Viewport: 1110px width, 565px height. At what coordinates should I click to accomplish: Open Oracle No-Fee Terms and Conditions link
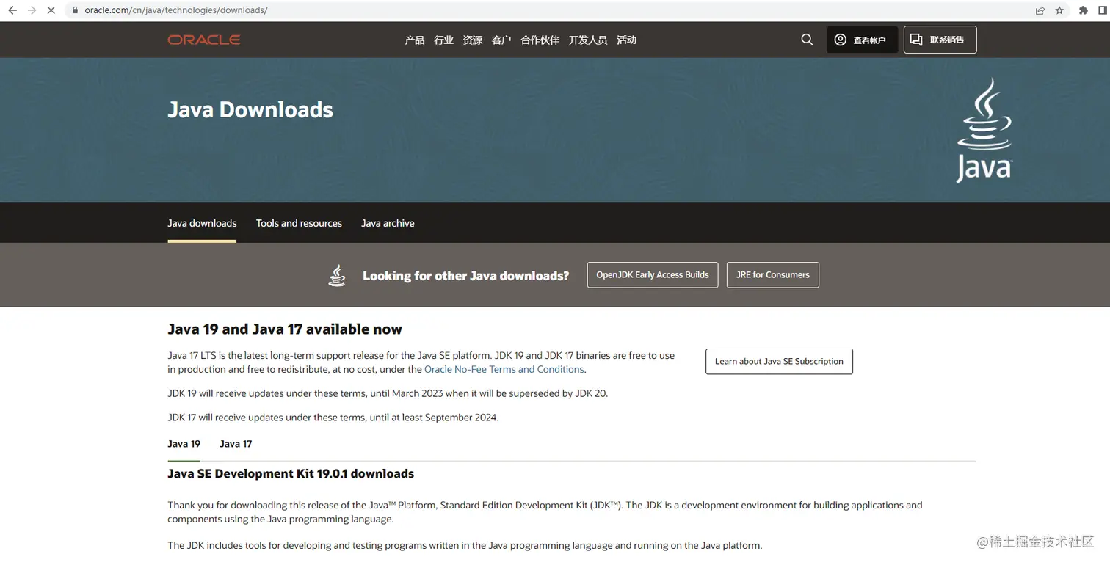[504, 369]
